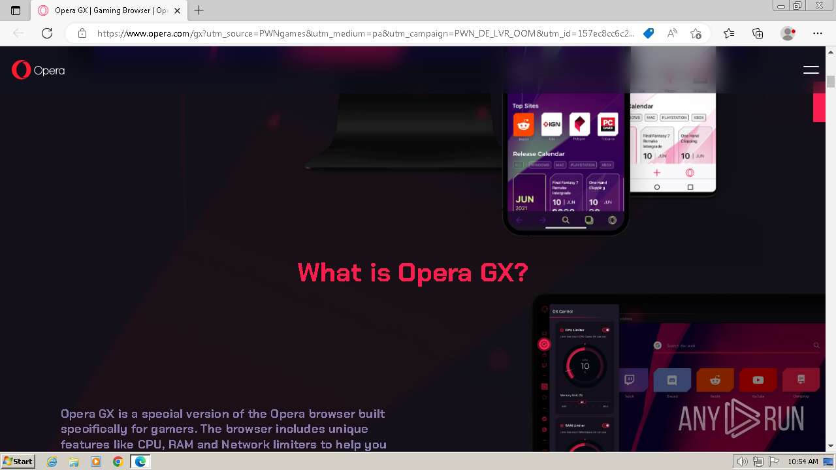Open the shopping price tag icon
This screenshot has width=836, height=470.
click(x=649, y=33)
